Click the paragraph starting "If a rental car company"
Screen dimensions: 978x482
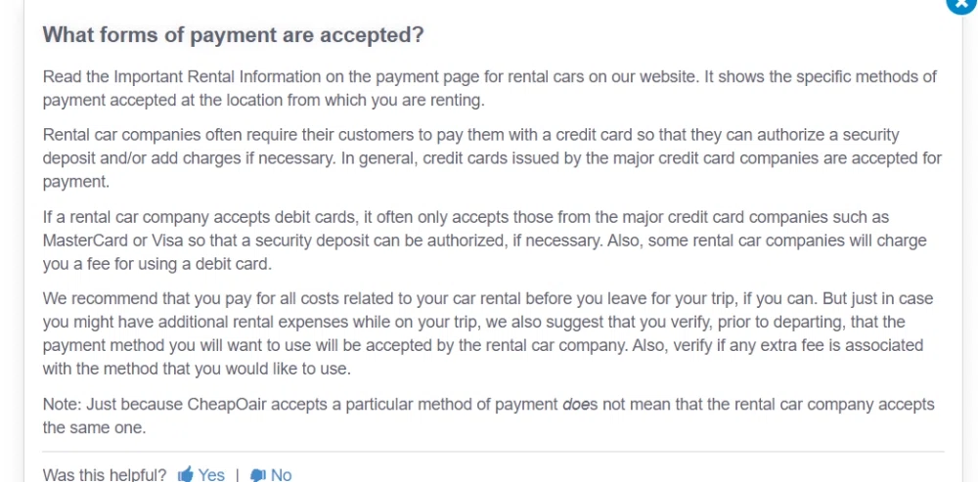coord(489,241)
